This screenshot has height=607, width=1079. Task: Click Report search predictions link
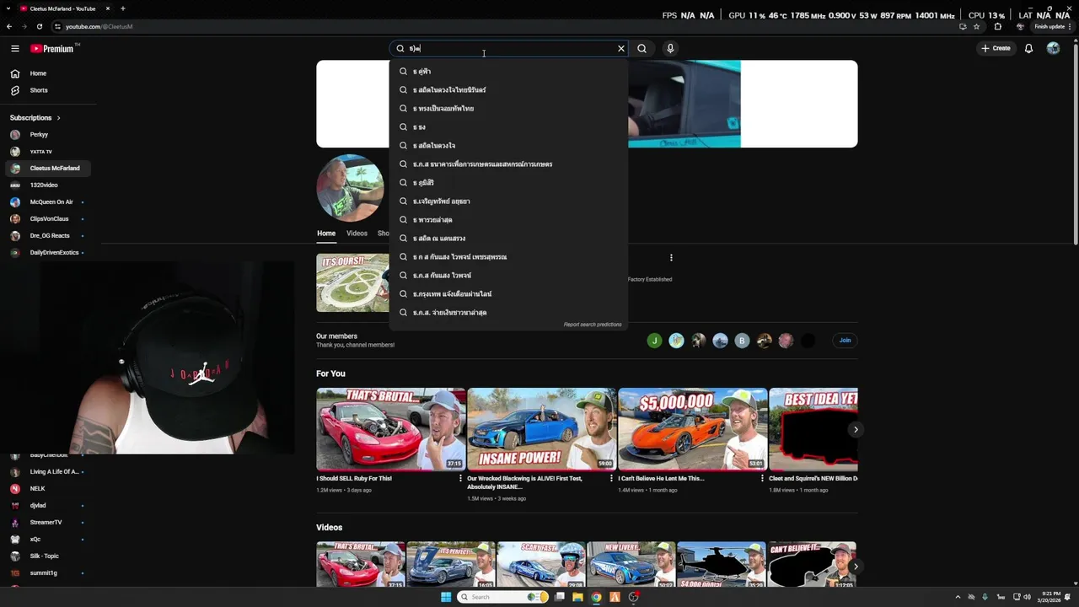(593, 325)
